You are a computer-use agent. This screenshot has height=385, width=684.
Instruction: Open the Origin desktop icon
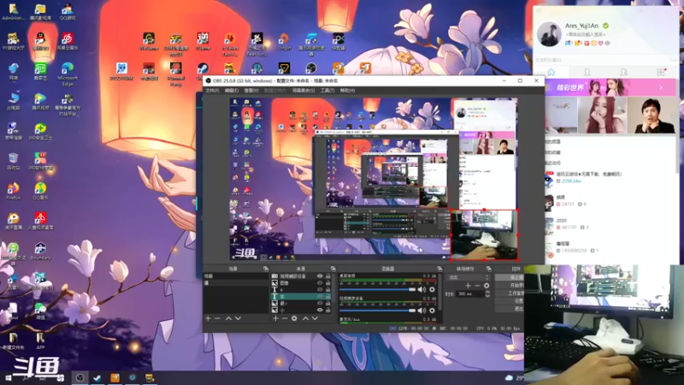[284, 41]
